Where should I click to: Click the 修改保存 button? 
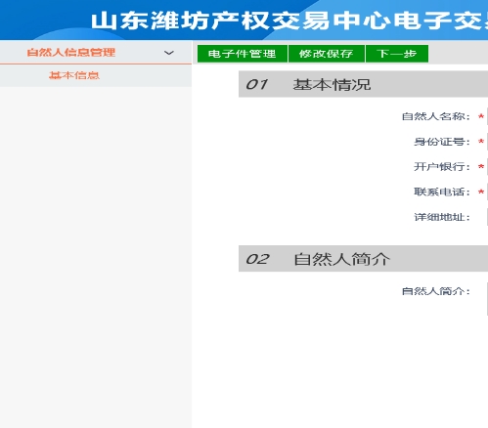(x=327, y=54)
